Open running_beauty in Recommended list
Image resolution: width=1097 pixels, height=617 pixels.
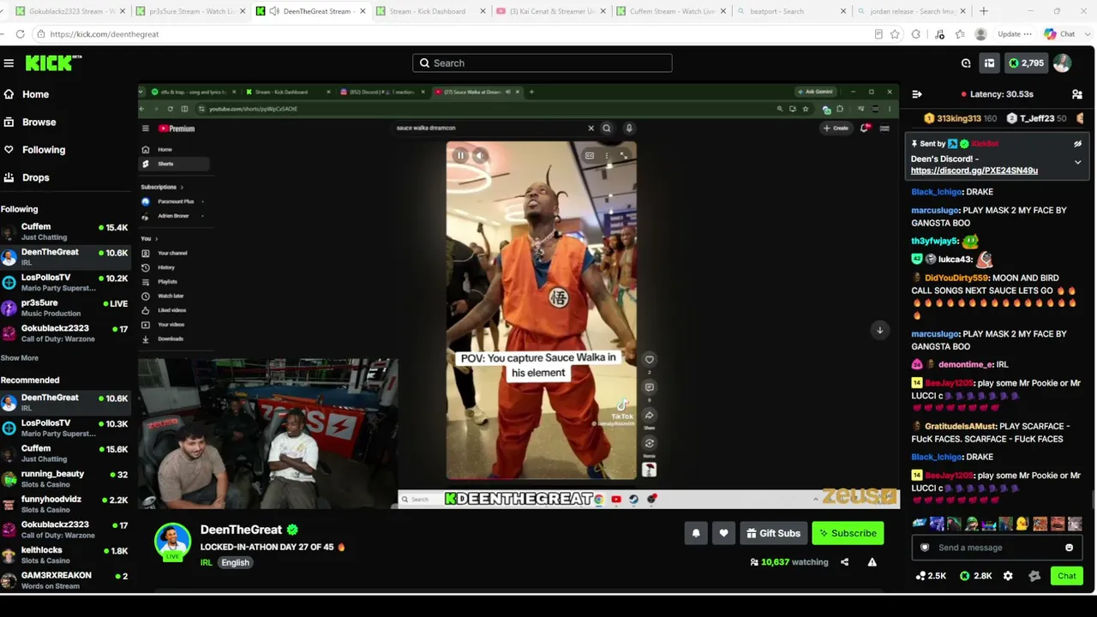point(64,479)
